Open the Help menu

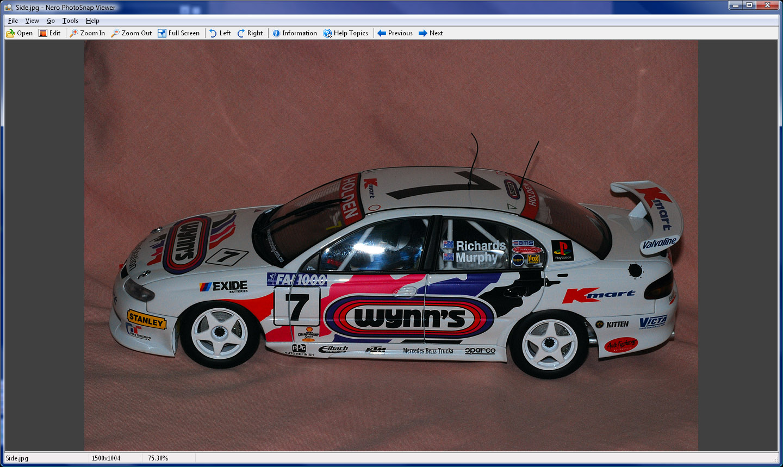click(x=92, y=21)
